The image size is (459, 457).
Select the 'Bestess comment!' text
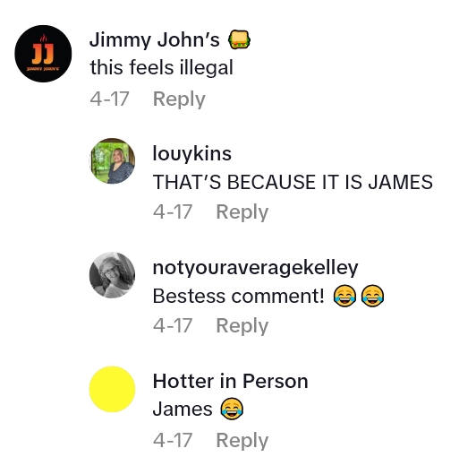point(238,296)
